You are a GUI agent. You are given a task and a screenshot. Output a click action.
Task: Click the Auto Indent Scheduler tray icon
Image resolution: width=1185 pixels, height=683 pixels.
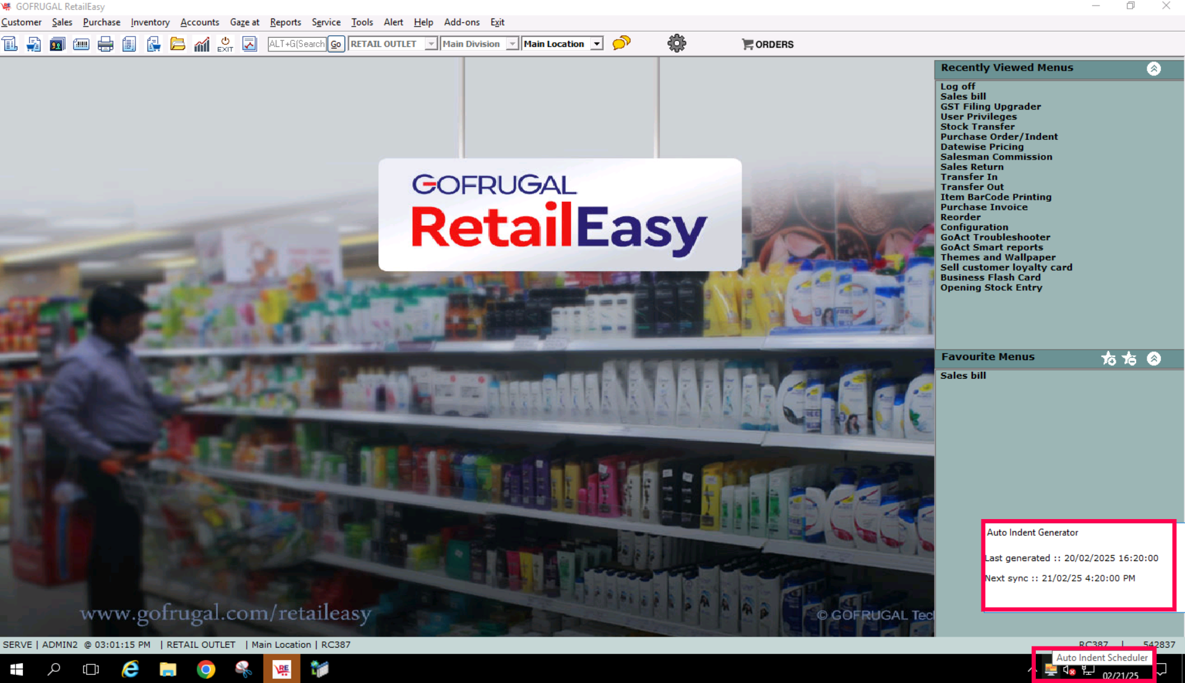point(1050,671)
